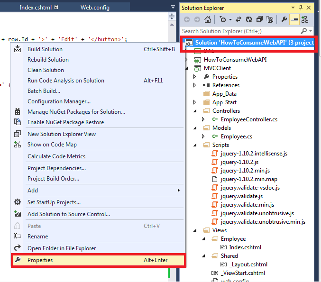Screen dimensions: 321x282
Task: Choose Open Folder in File Explorer
Action: tap(98, 248)
